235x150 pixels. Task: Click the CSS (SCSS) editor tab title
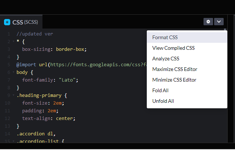click(x=25, y=22)
